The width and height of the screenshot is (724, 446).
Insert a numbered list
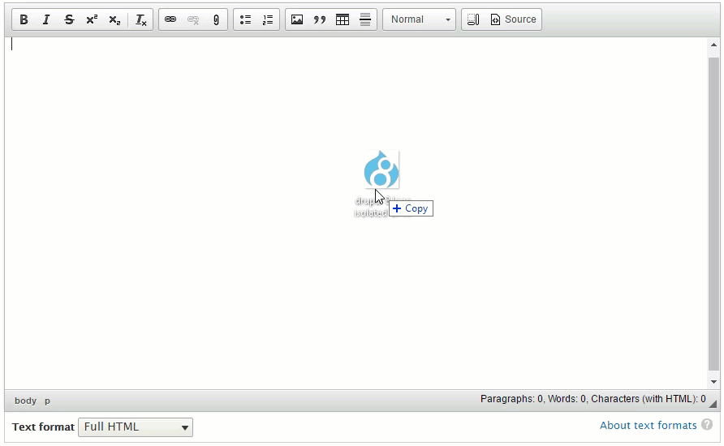(268, 19)
